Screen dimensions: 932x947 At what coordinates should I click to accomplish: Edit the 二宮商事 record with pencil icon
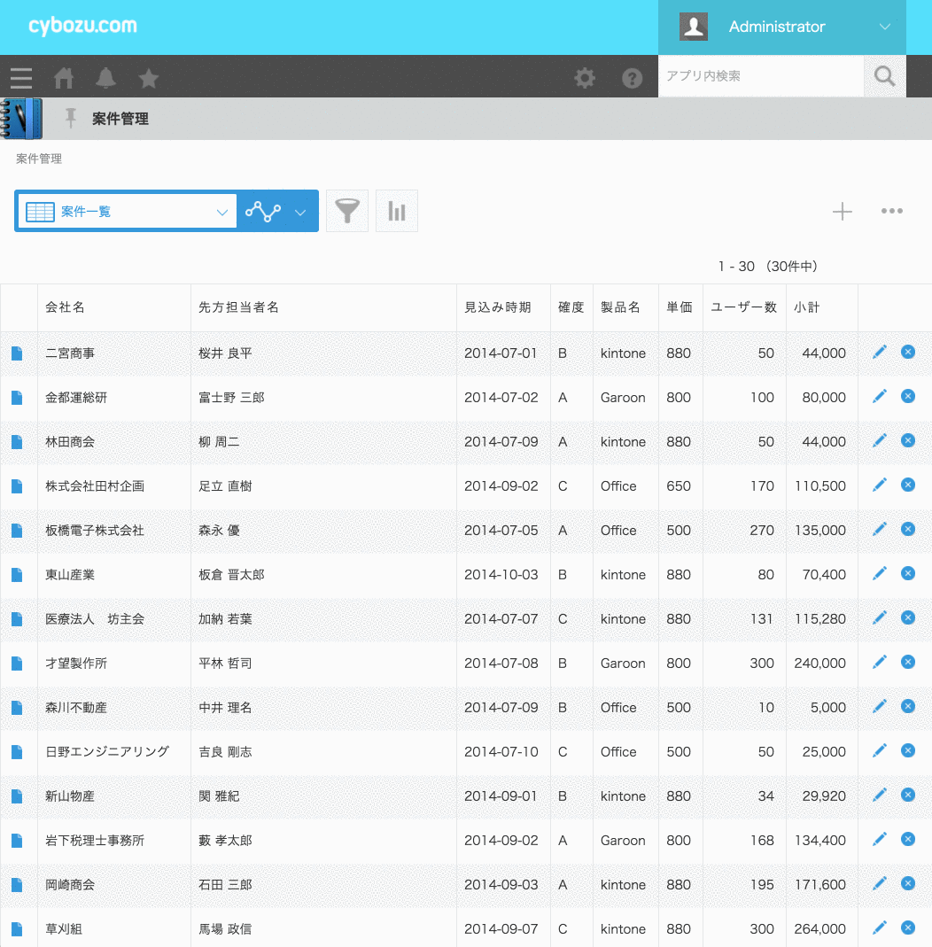tap(879, 353)
